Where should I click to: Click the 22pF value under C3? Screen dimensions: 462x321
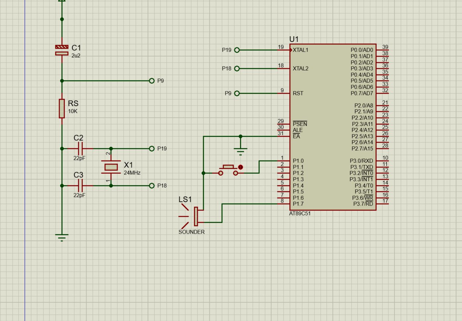point(80,195)
